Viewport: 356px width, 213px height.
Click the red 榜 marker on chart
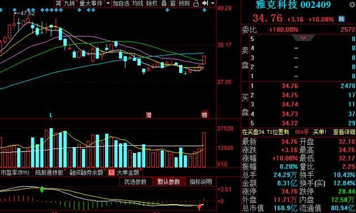[205, 115]
